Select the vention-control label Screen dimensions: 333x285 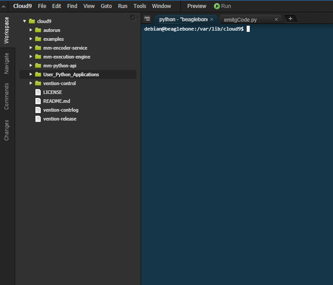59,83
